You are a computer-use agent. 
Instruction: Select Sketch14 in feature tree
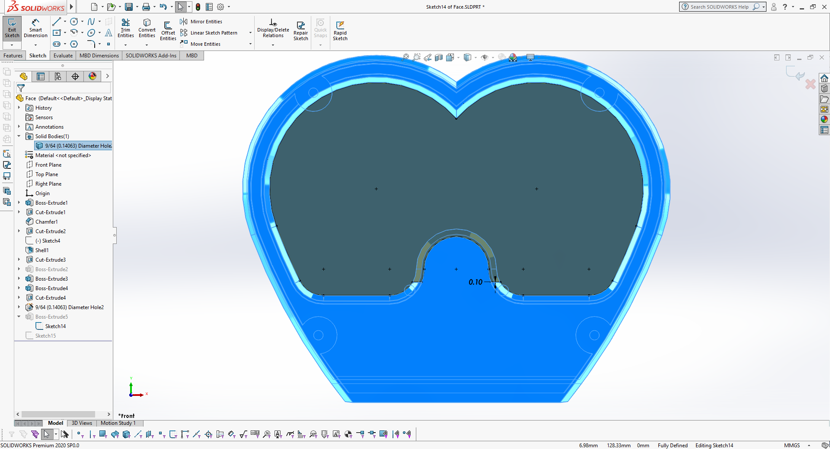click(x=55, y=326)
